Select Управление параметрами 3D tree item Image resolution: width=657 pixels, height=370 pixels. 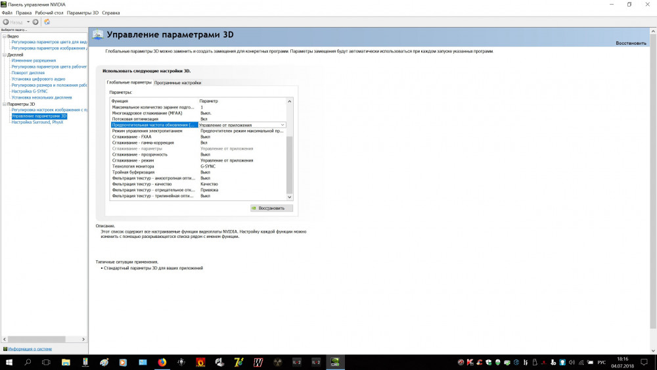click(x=39, y=116)
